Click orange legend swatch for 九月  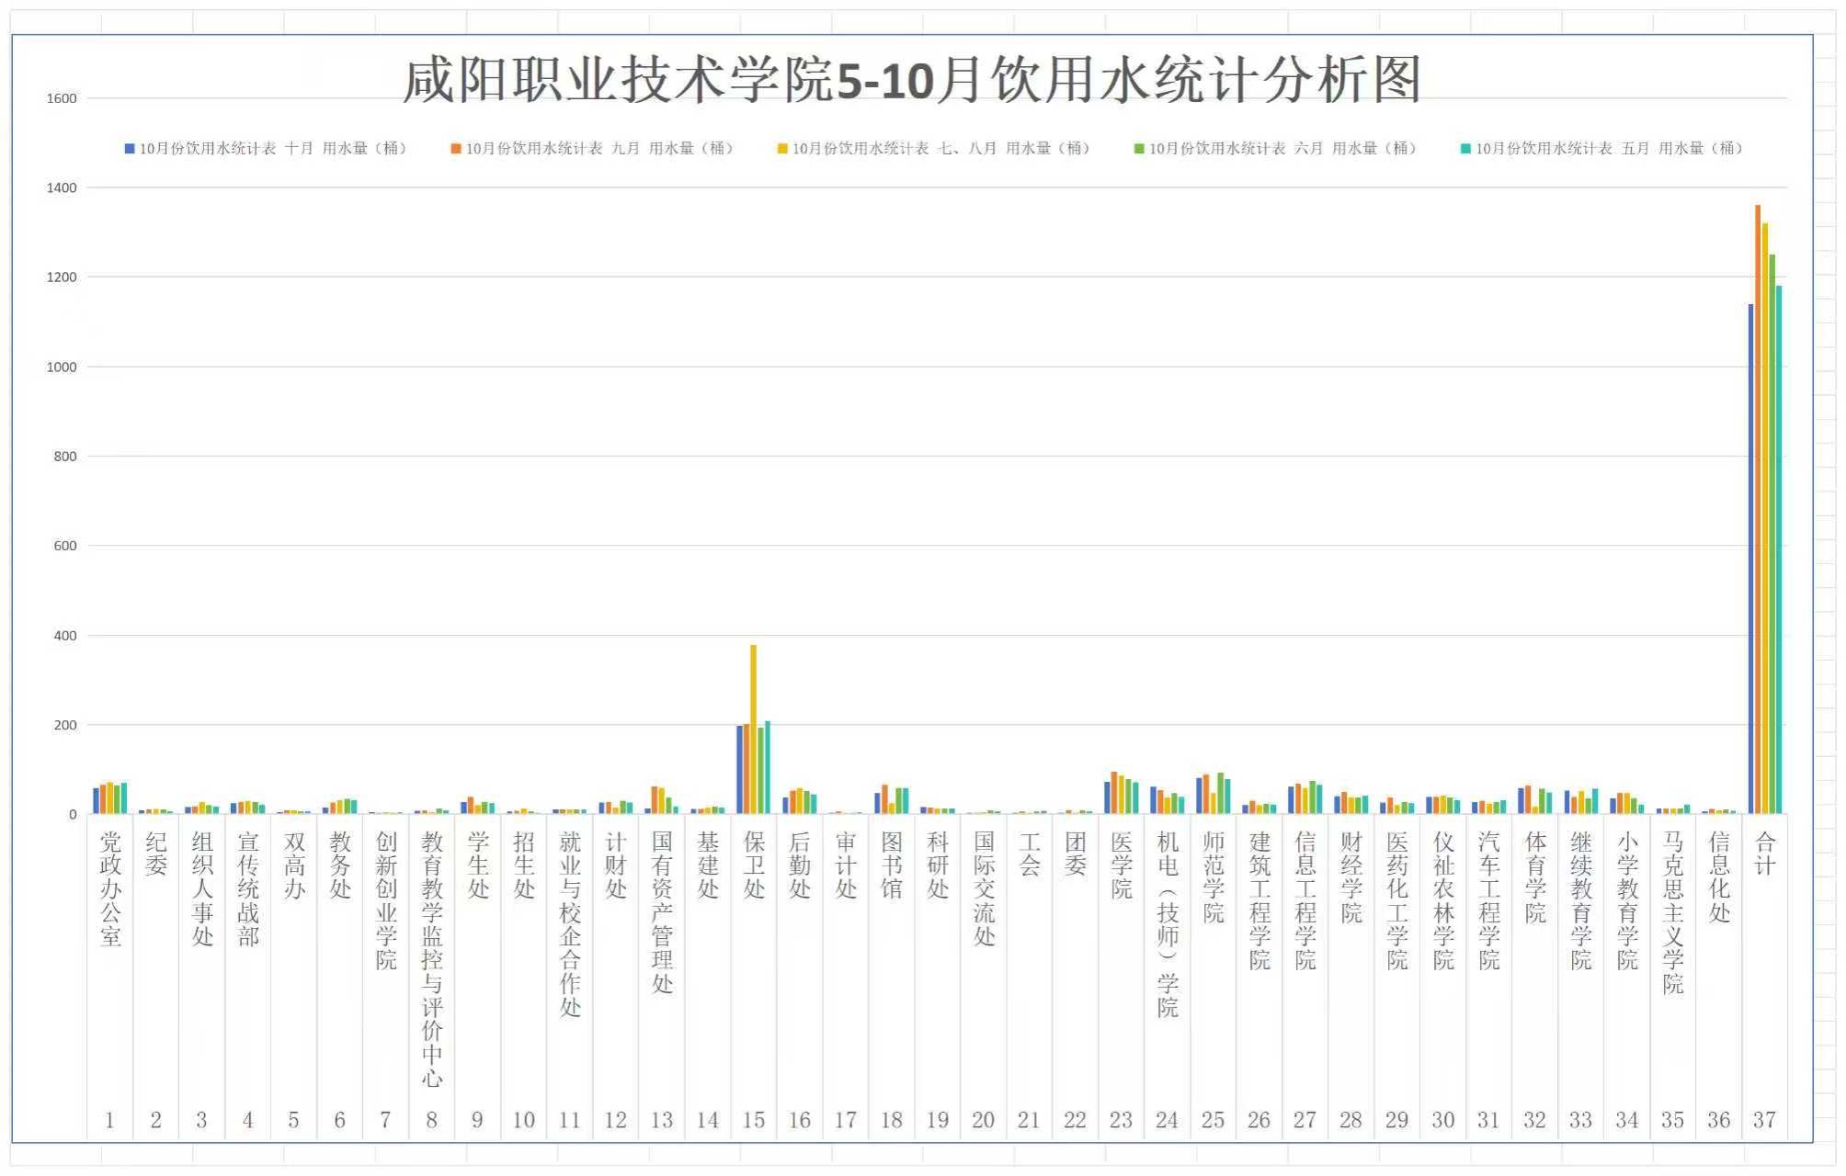pyautogui.click(x=456, y=149)
